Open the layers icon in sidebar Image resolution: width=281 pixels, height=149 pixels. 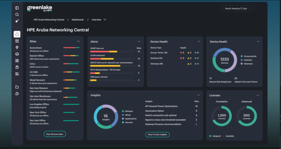[17, 54]
